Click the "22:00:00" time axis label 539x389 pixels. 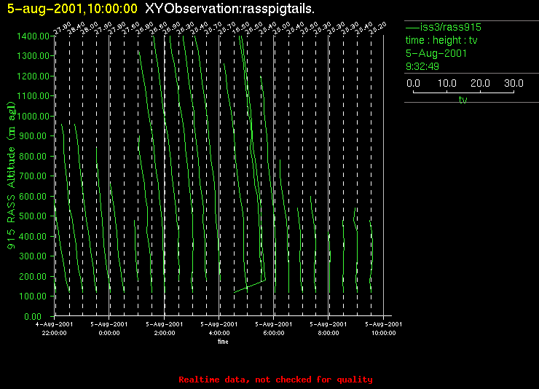(x=55, y=333)
